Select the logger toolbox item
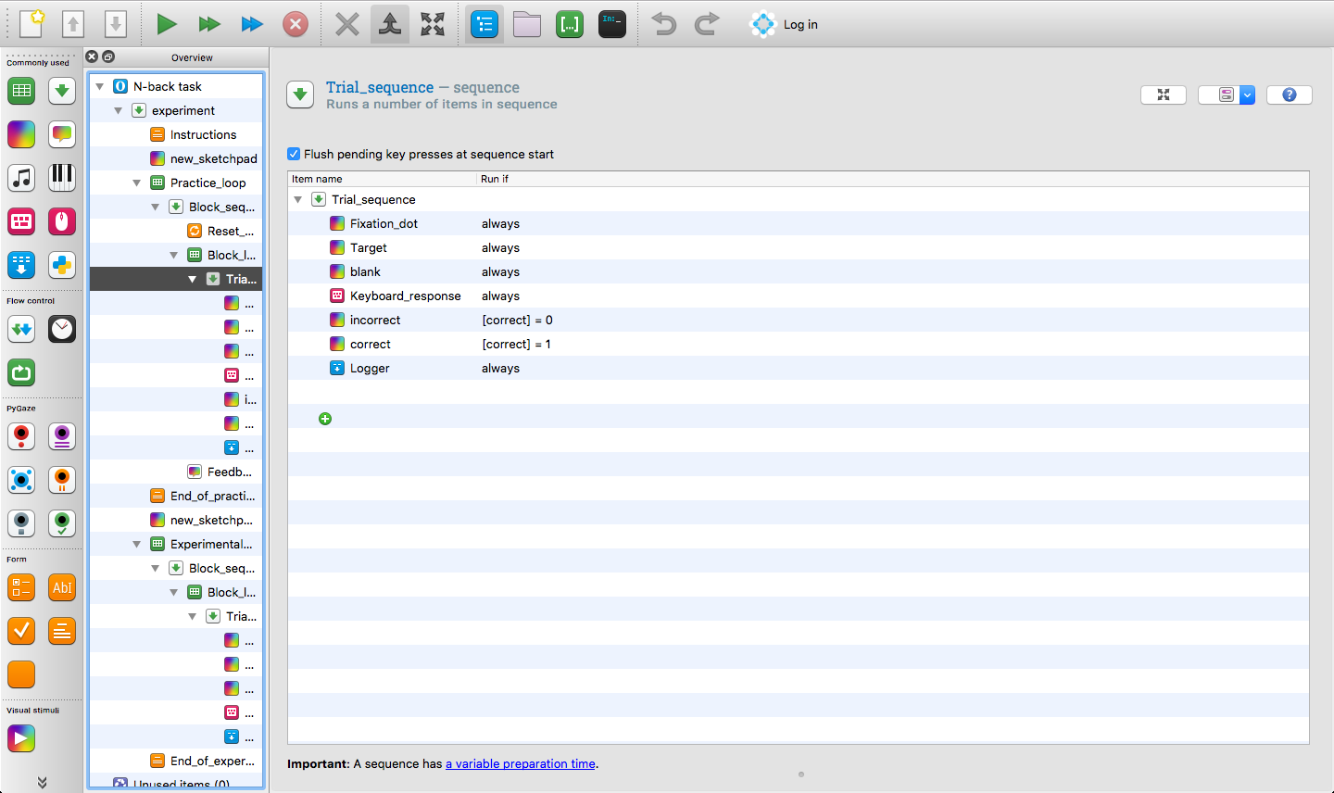The height and width of the screenshot is (793, 1334). pos(21,265)
